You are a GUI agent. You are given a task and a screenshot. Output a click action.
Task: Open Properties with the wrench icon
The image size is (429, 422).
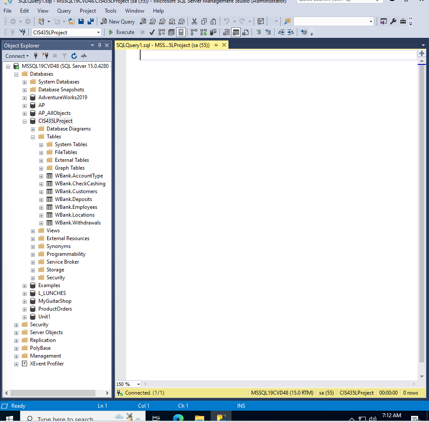pyautogui.click(x=393, y=22)
